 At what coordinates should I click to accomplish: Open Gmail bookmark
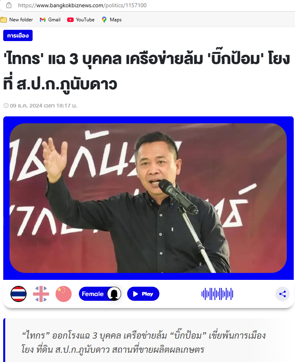pyautogui.click(x=50, y=20)
